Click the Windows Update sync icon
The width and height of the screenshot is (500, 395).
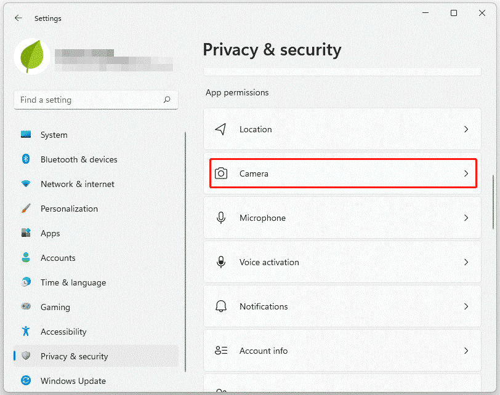(x=26, y=381)
